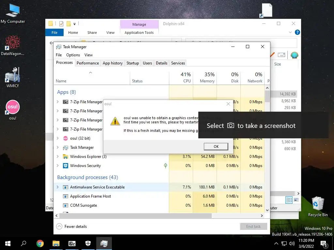
Task: Open the WMICf desktop shortcut
Action: pos(13,77)
